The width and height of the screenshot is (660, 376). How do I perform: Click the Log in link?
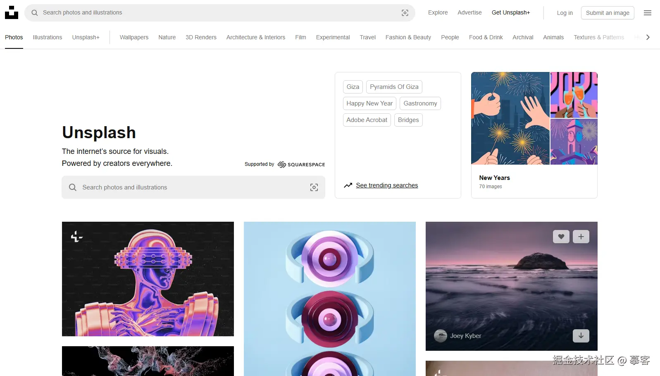(565, 13)
